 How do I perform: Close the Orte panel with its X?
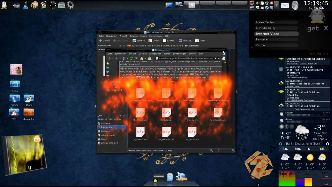[124, 115]
